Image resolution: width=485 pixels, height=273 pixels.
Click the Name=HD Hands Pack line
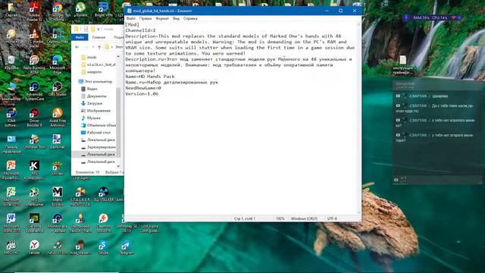150,77
